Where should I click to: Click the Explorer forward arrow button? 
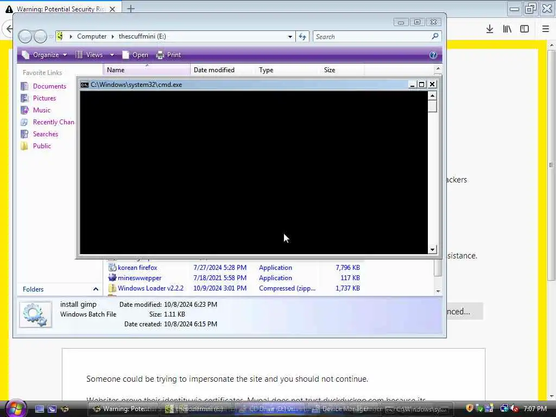pyautogui.click(x=40, y=36)
